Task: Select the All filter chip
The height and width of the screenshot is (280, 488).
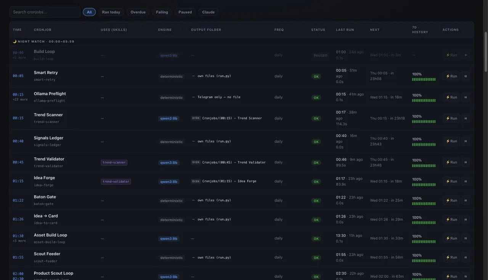Action: pos(89,12)
